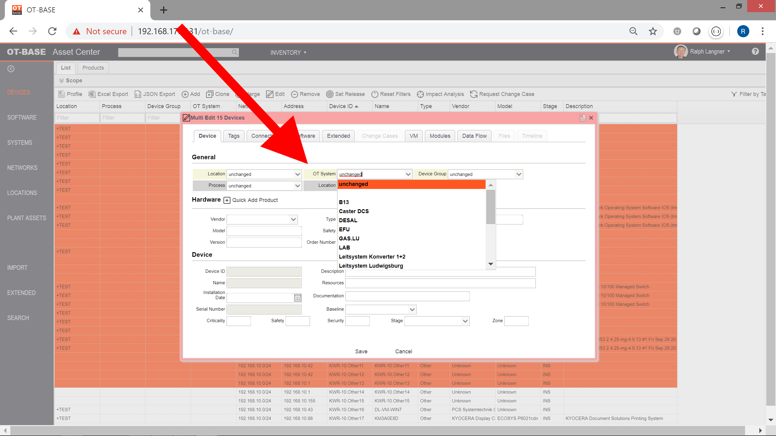Click the Model input field
Image resolution: width=776 pixels, height=436 pixels.
point(264,231)
